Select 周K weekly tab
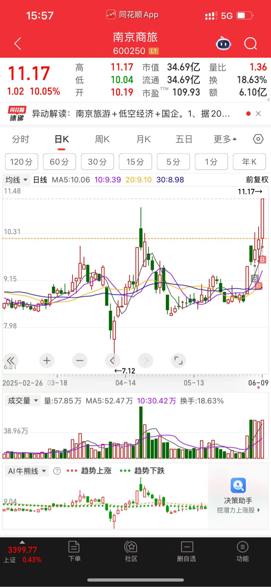This screenshot has width=271, height=587. tap(102, 139)
